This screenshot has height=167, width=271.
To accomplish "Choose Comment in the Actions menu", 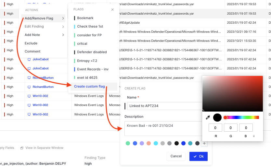I will pyautogui.click(x=32, y=51).
